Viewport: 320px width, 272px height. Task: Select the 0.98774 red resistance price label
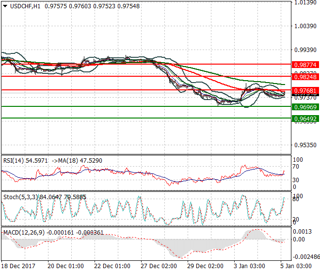[305, 65]
